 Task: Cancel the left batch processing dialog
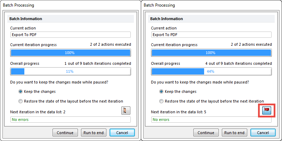122,132
